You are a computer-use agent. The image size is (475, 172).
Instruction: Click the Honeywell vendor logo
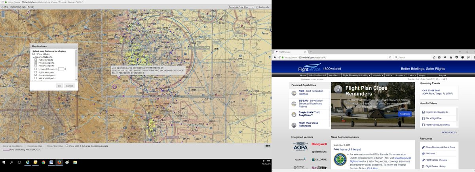319,144
